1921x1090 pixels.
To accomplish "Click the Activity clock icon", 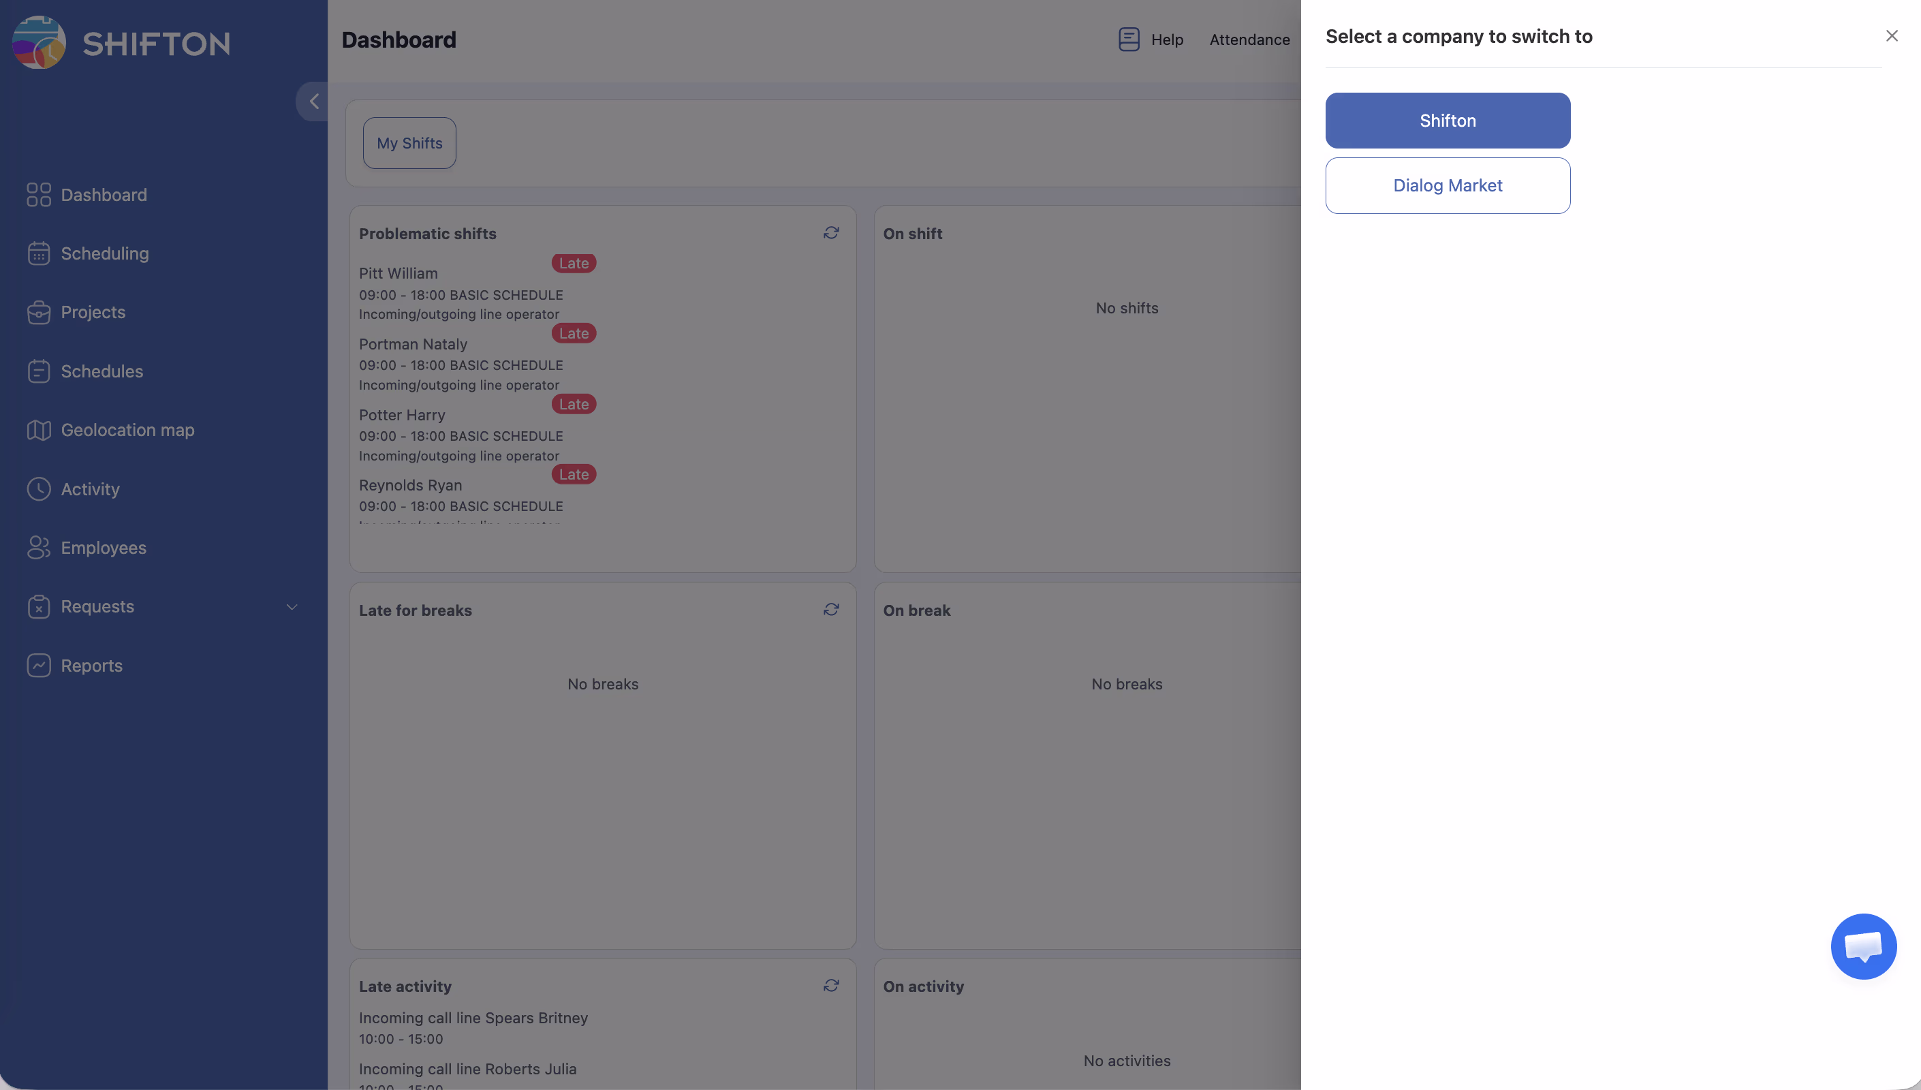I will [x=39, y=489].
